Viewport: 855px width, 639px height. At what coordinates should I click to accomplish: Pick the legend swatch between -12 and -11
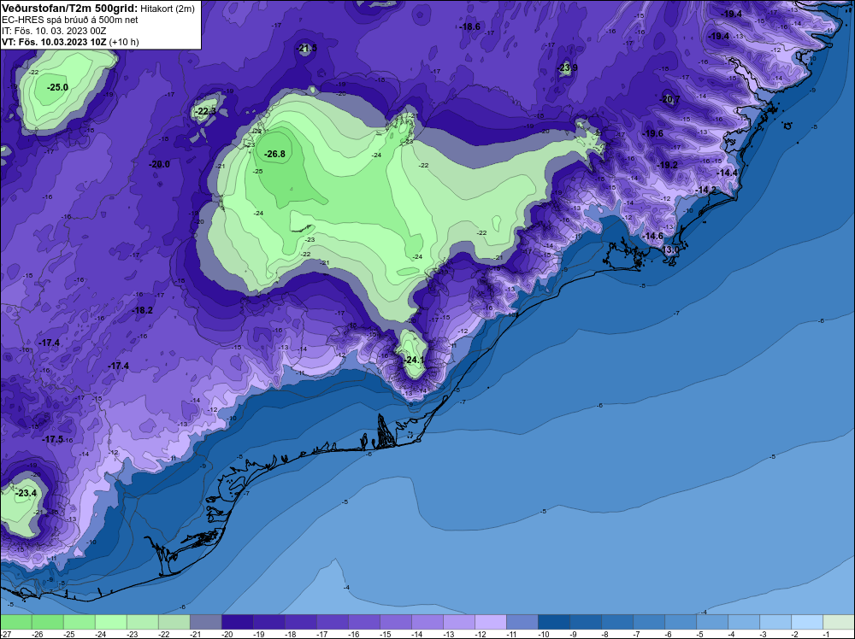[491, 622]
